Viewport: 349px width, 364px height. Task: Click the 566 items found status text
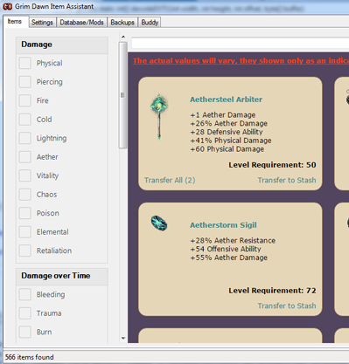[x=30, y=357]
